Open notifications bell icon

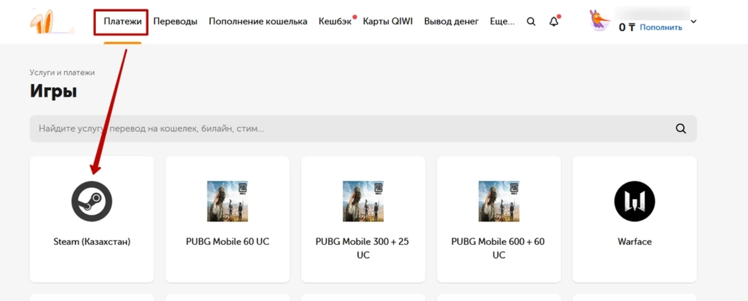[x=554, y=22]
